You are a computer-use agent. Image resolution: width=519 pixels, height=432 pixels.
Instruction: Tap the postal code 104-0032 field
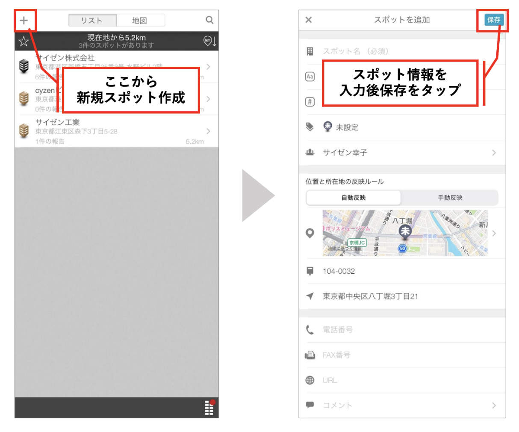[x=402, y=271]
